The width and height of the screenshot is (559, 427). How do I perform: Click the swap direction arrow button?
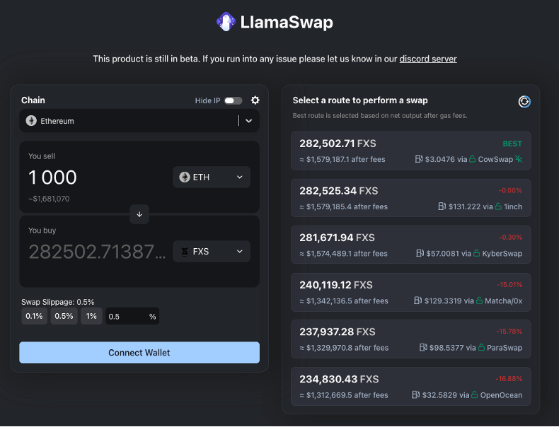139,214
